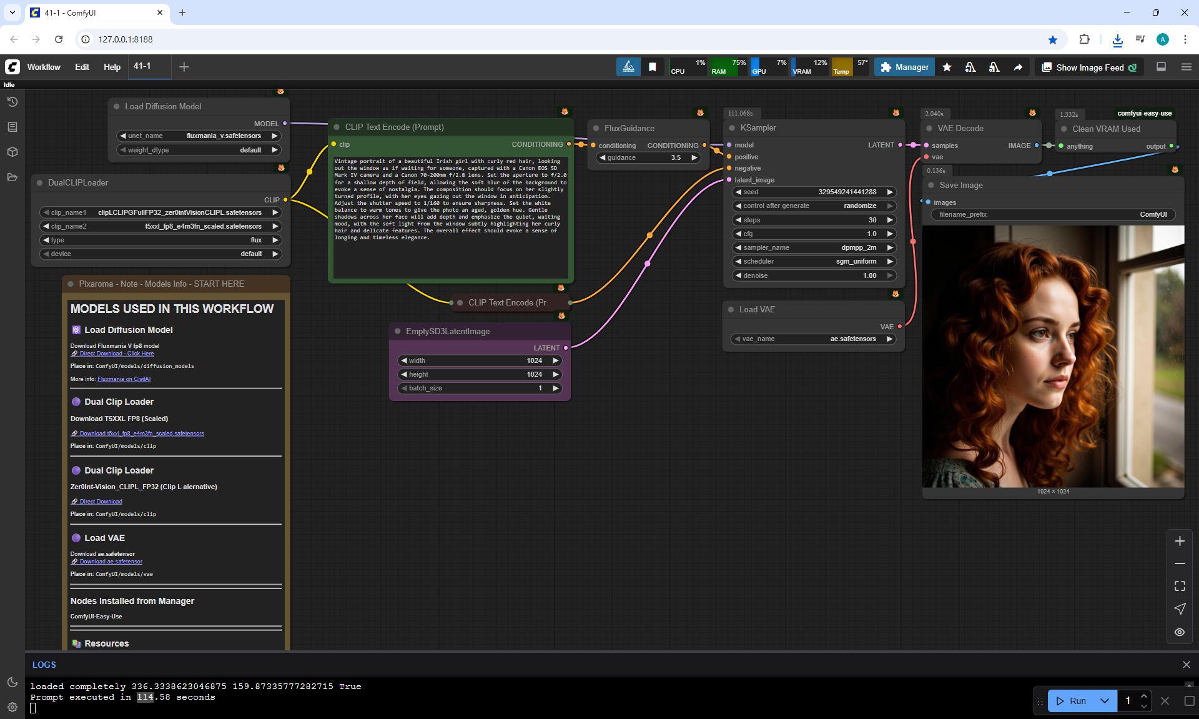The image size is (1199, 719).
Task: Increase the steps value arrow
Action: click(x=890, y=220)
